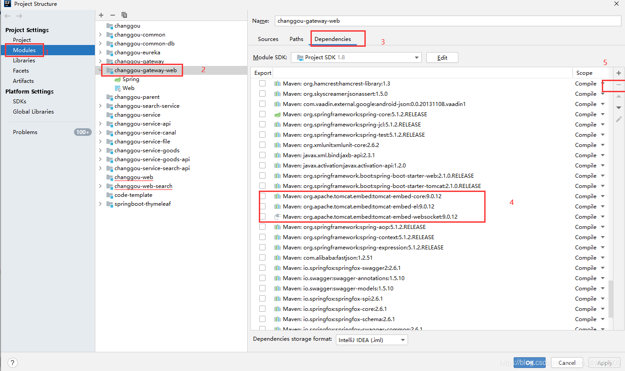
Task: Add a new module using the plus icon
Action: [x=101, y=15]
